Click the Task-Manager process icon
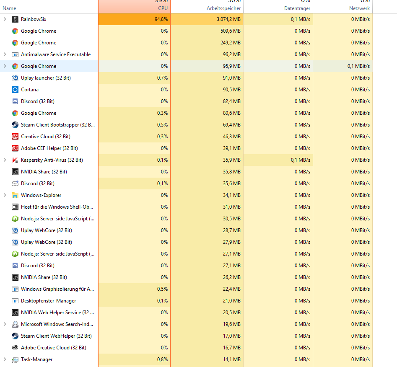Viewport: 397px width, 367px height. click(15, 359)
